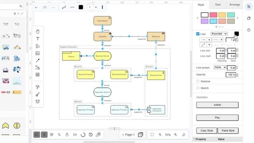Switch to the Arrange tab

pyautogui.click(x=235, y=4)
